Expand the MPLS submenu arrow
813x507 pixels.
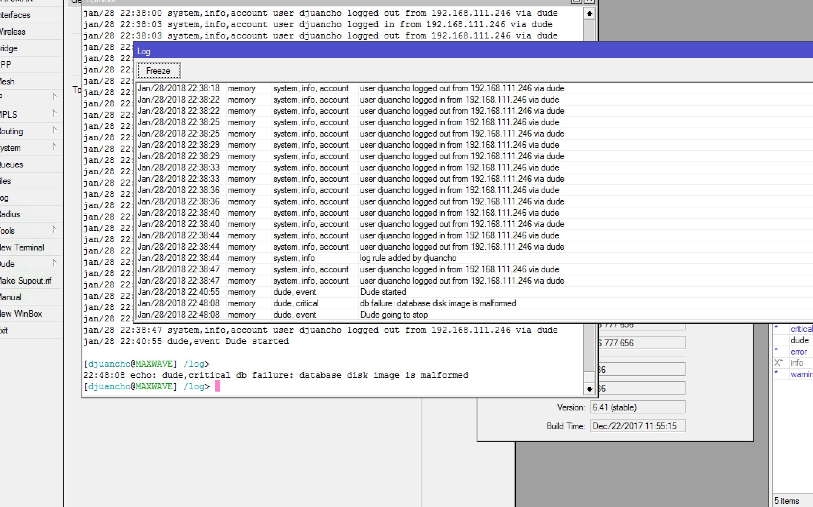click(x=54, y=114)
